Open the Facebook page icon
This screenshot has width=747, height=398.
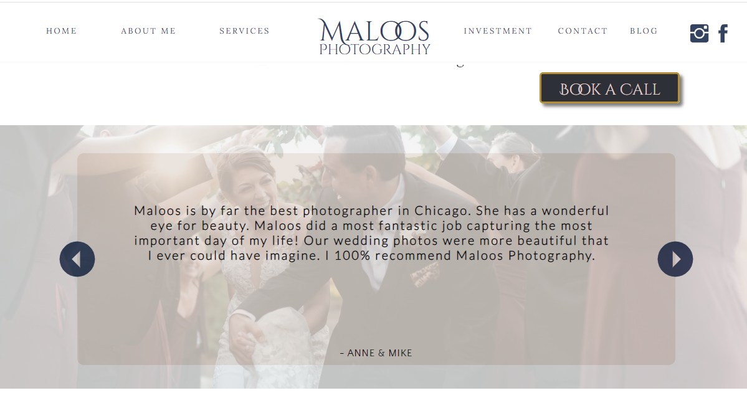point(723,34)
